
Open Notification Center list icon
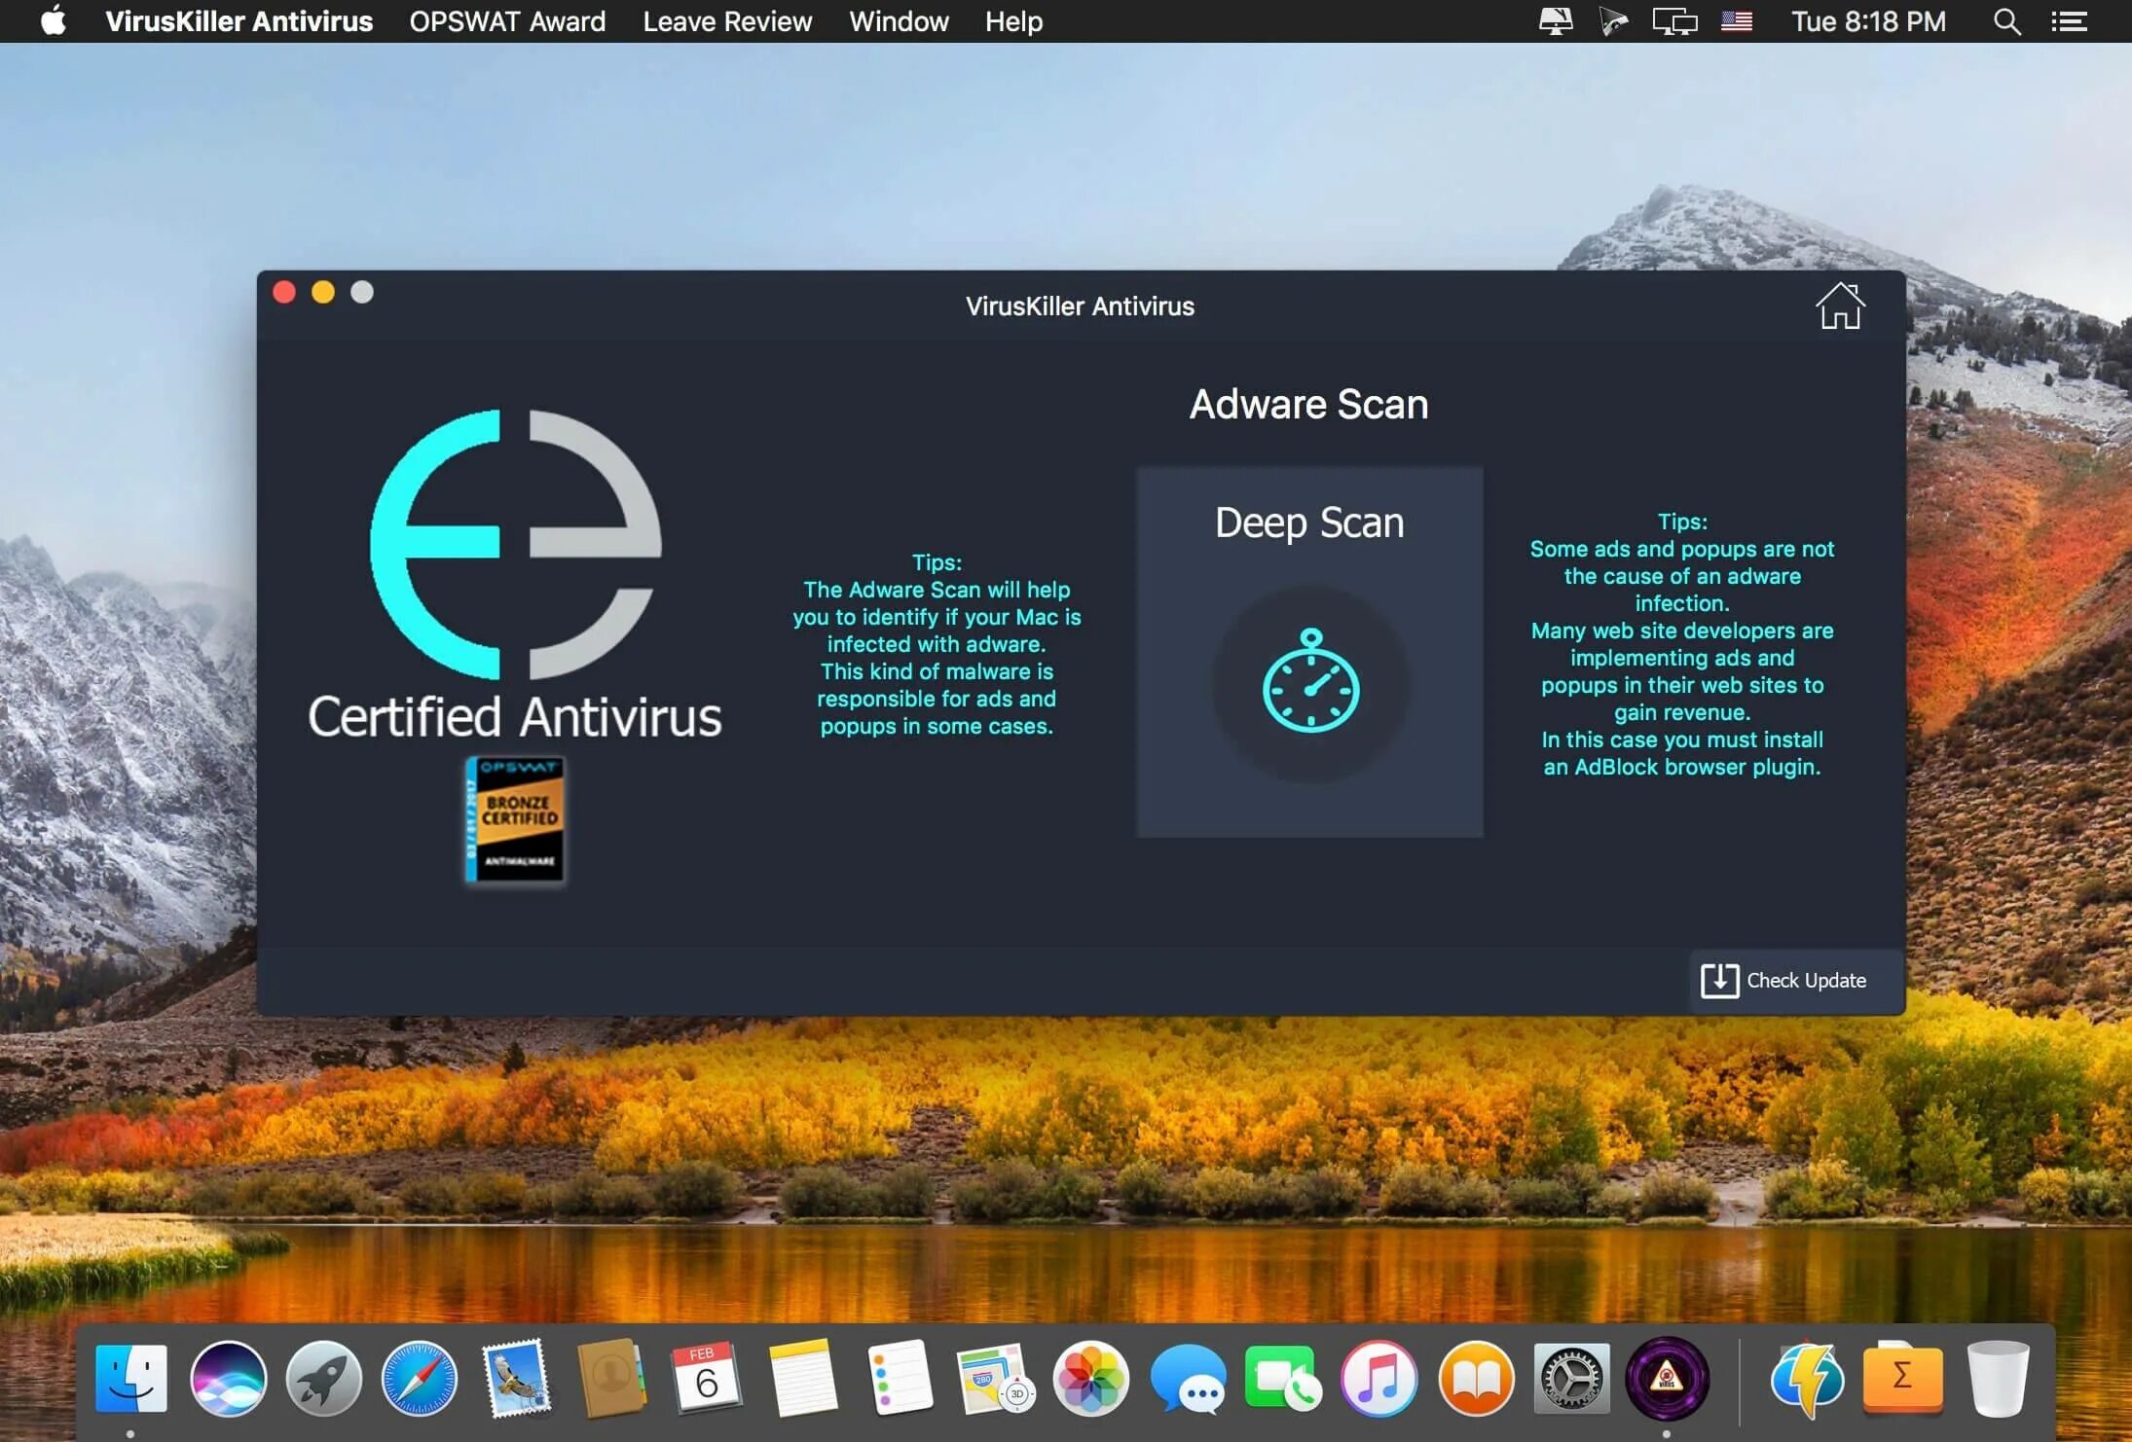[2070, 21]
